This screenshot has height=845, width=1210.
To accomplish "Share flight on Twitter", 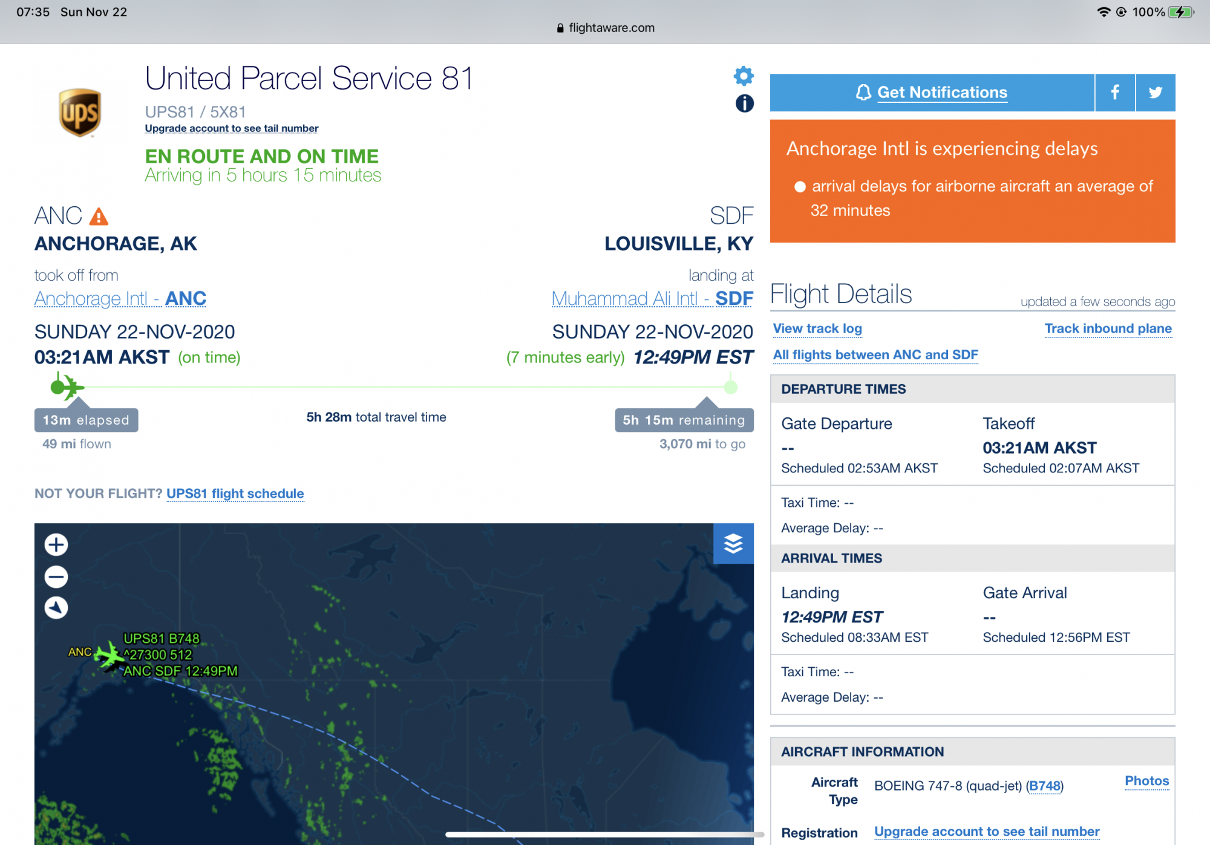I will pyautogui.click(x=1155, y=93).
